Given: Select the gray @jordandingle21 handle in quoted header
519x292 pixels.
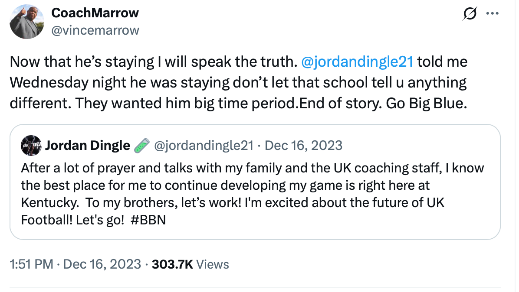Looking at the screenshot, I should [204, 146].
